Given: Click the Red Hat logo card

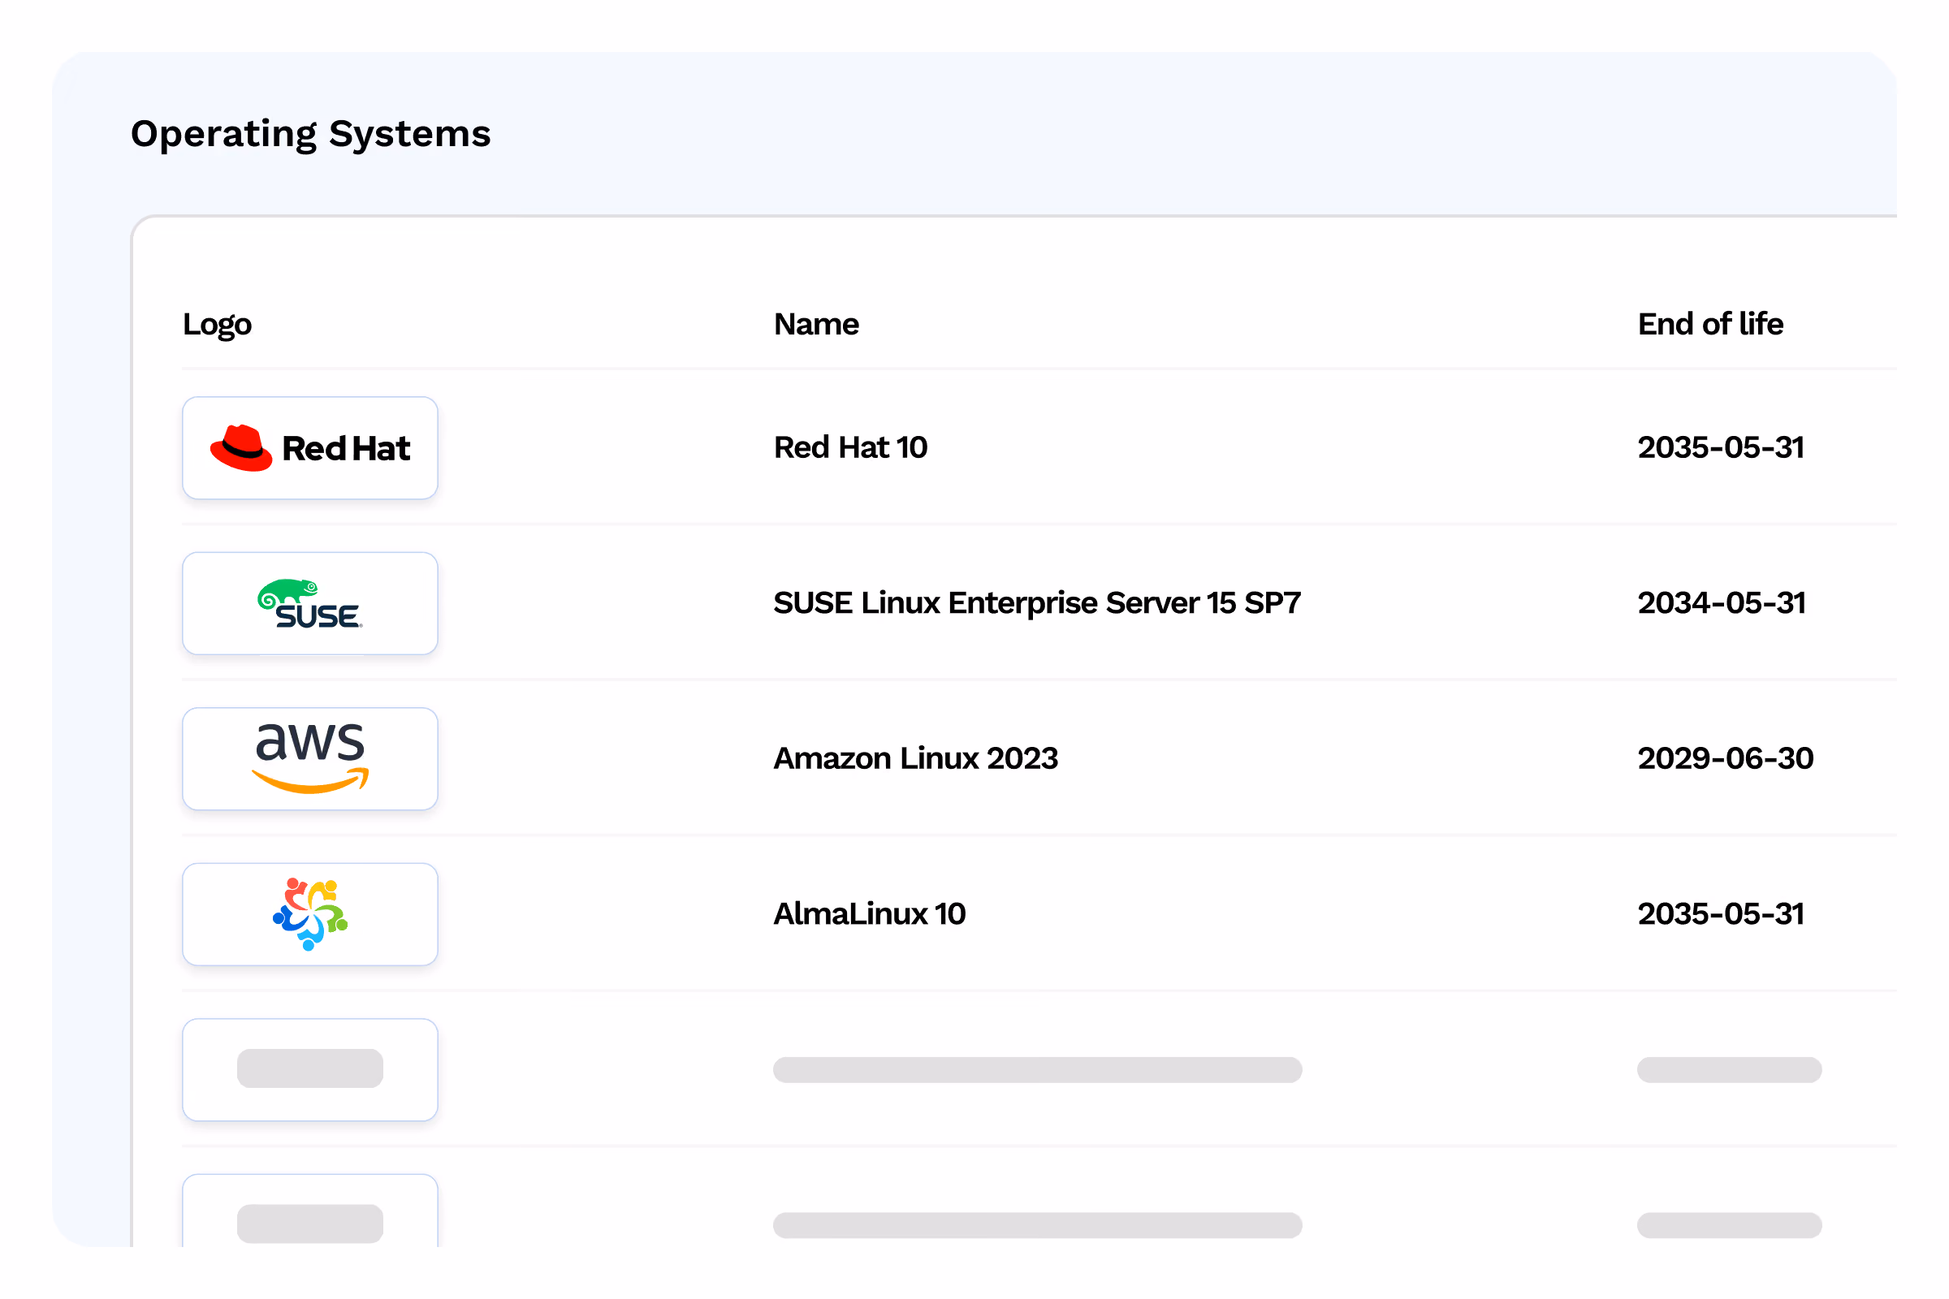Looking at the screenshot, I should click(x=310, y=447).
